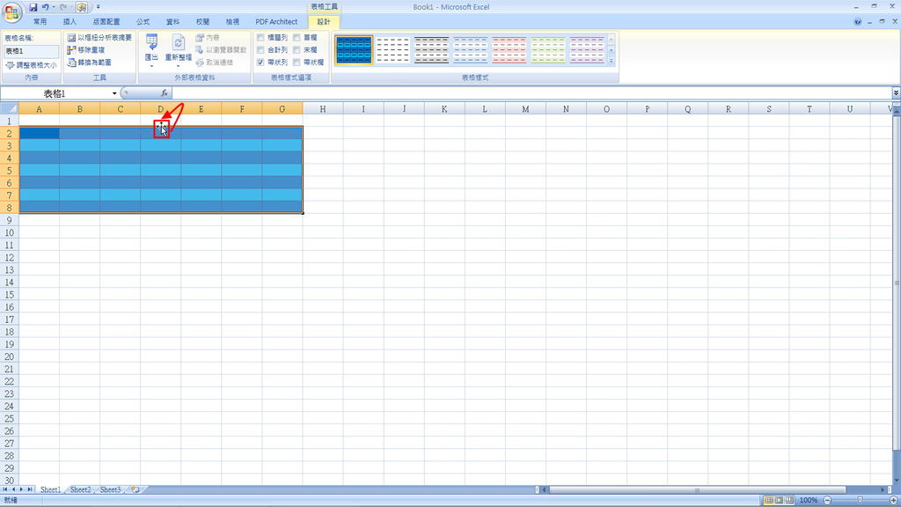This screenshot has width=901, height=507.
Task: Edit the table name field 表格1
Action: [32, 51]
